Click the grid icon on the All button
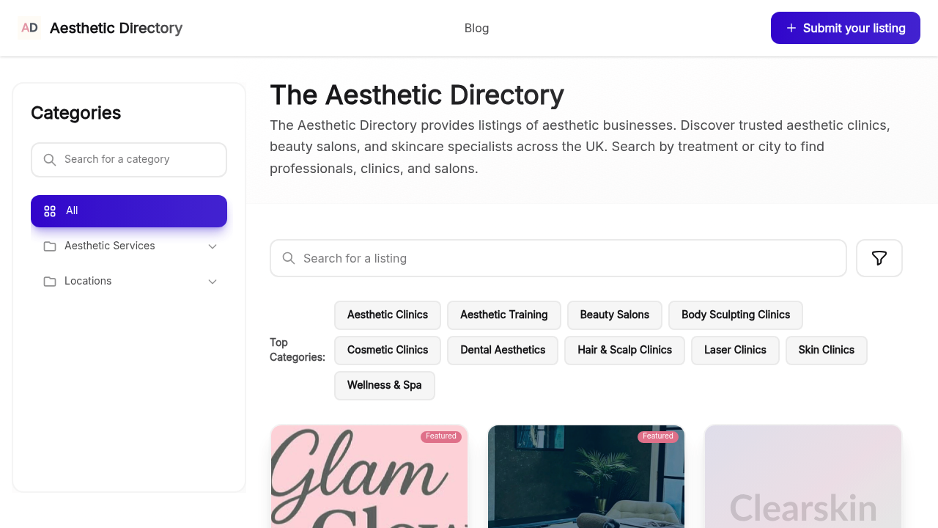The image size is (938, 528). pyautogui.click(x=49, y=210)
